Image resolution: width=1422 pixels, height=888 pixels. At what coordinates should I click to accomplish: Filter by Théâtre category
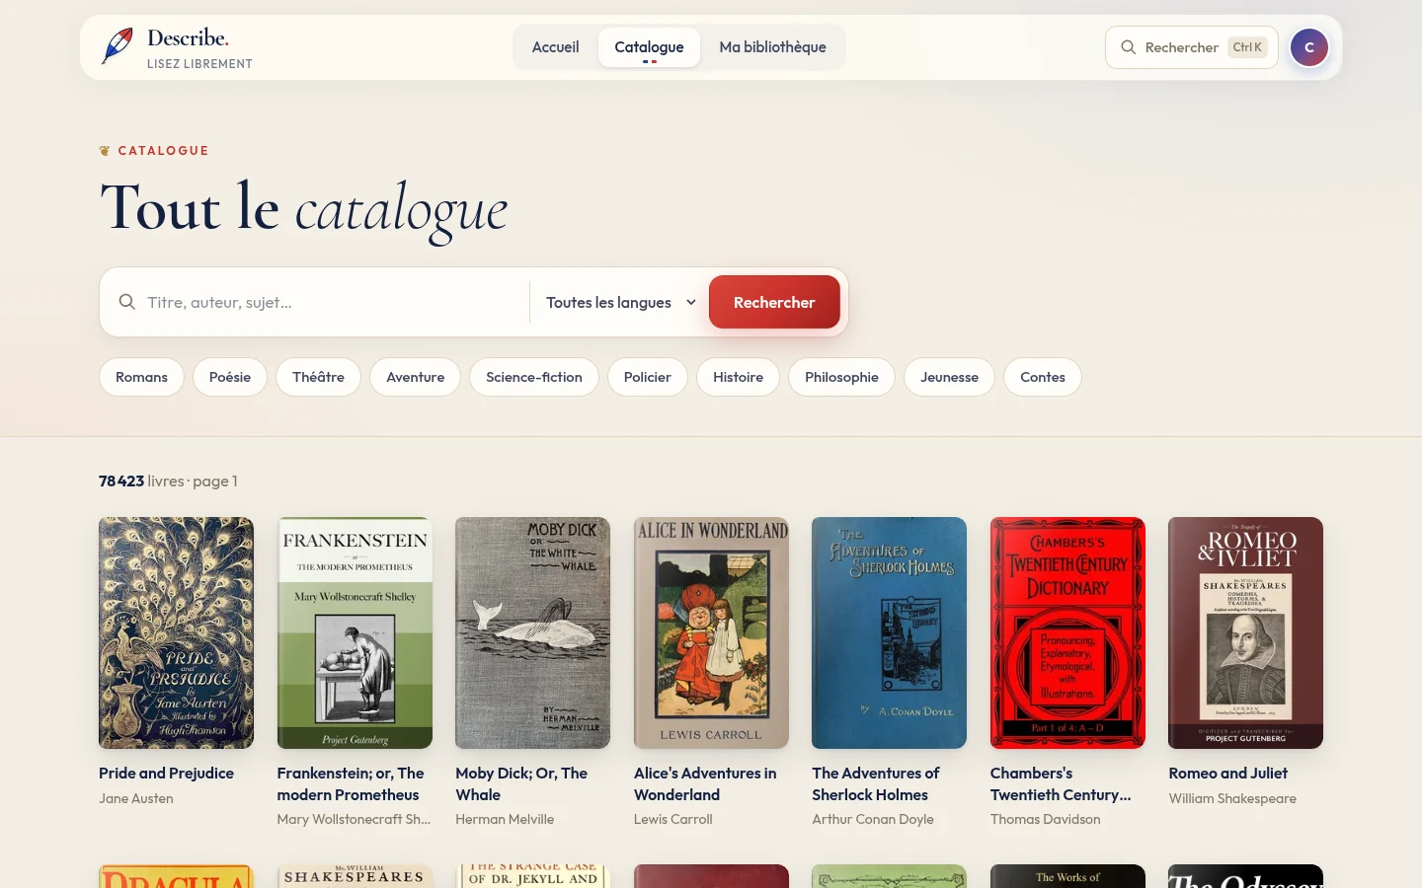318,377
